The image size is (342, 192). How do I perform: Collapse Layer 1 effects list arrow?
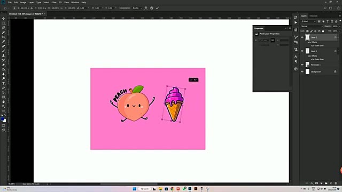338,51
